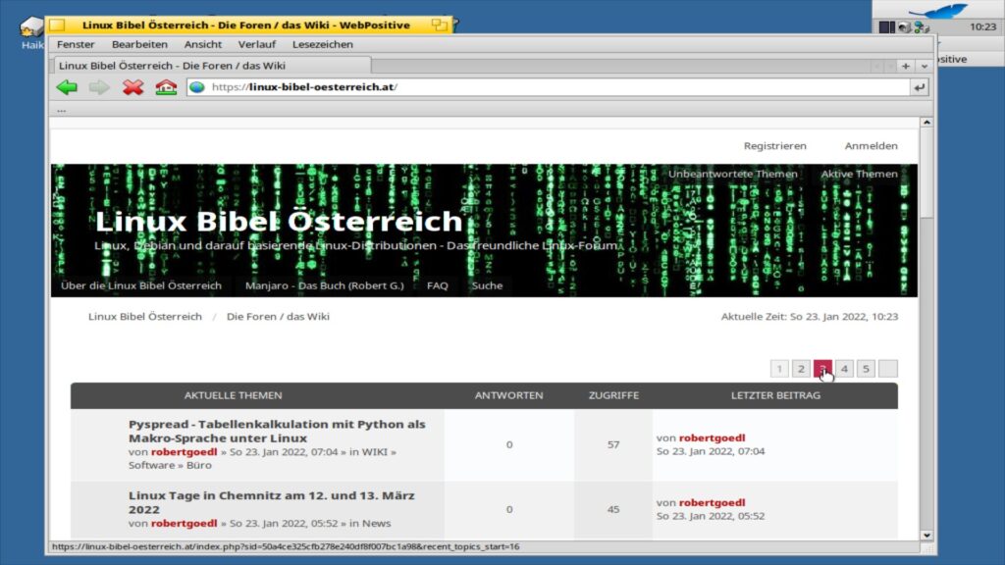The height and width of the screenshot is (565, 1005).
Task: Click the Registrieren link
Action: pos(775,146)
